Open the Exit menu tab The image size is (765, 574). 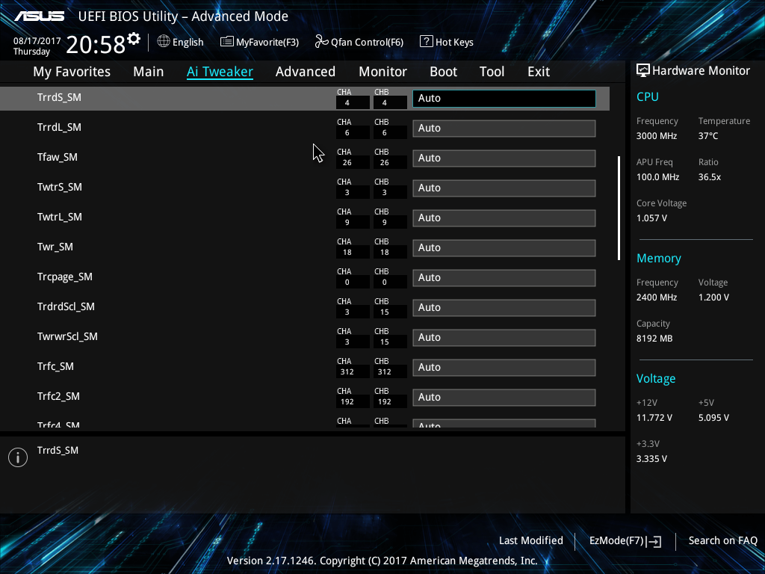[x=539, y=72]
